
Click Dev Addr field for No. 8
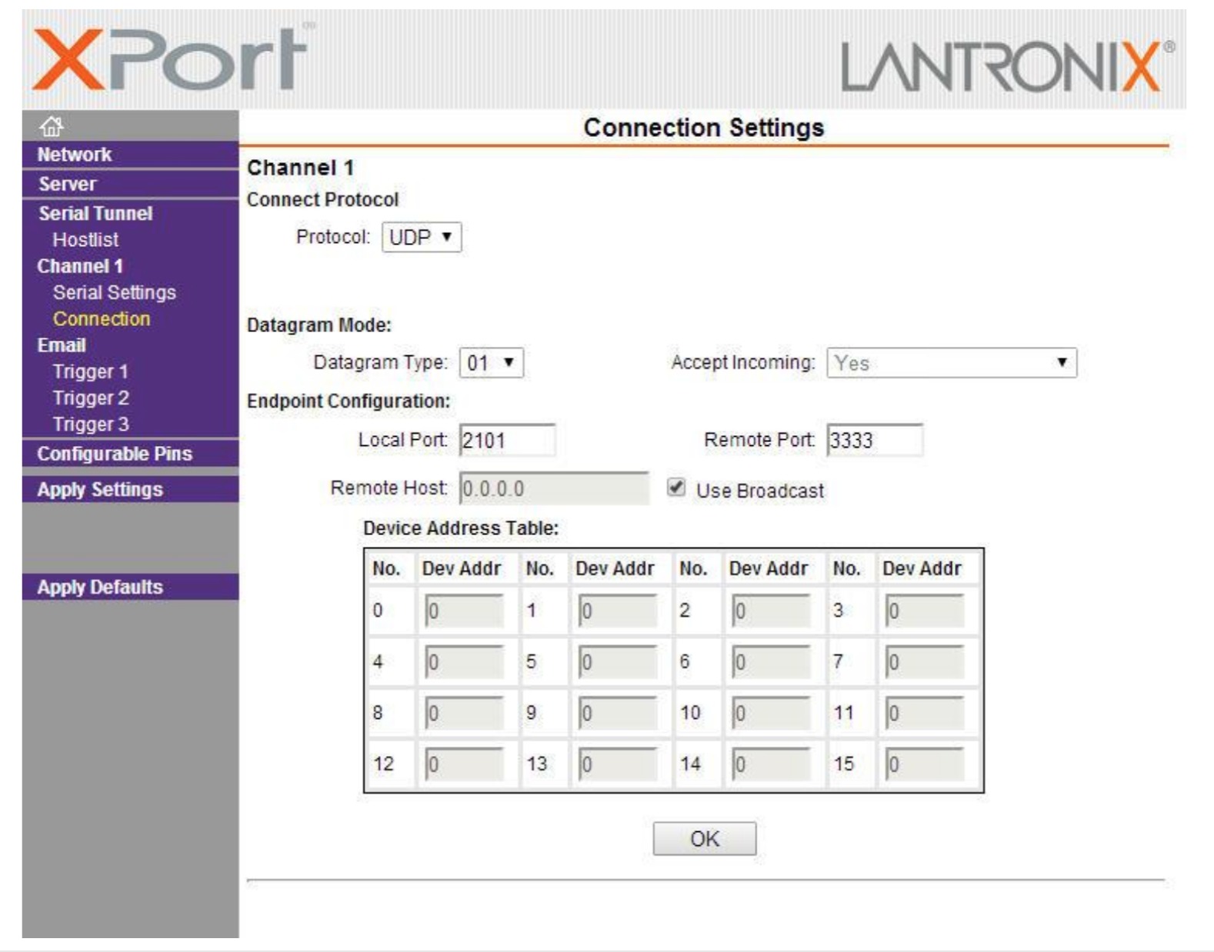pos(465,714)
